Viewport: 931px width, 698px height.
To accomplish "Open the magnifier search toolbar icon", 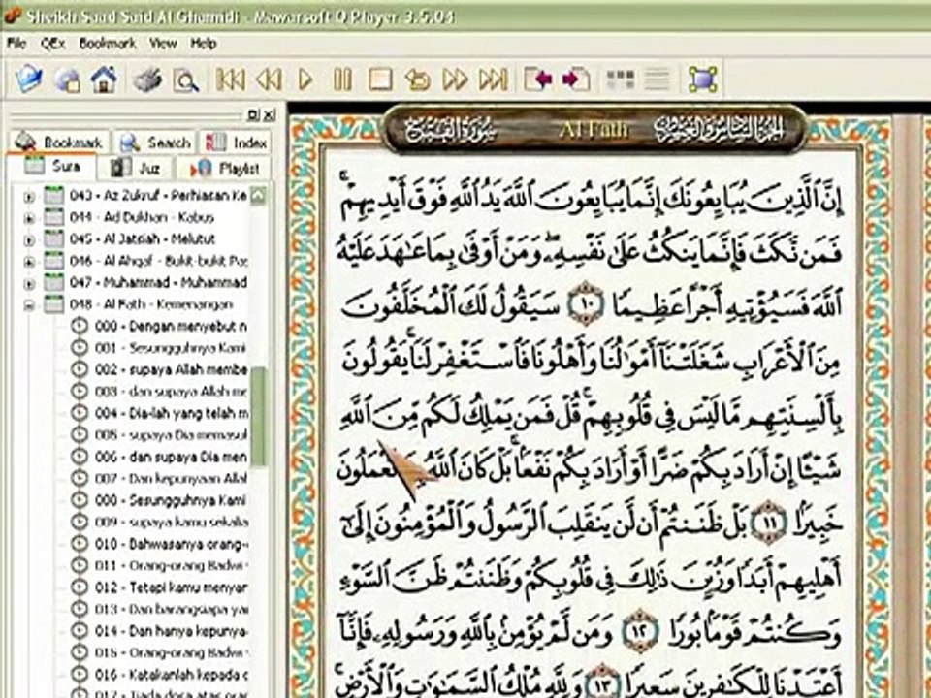I will click(185, 79).
